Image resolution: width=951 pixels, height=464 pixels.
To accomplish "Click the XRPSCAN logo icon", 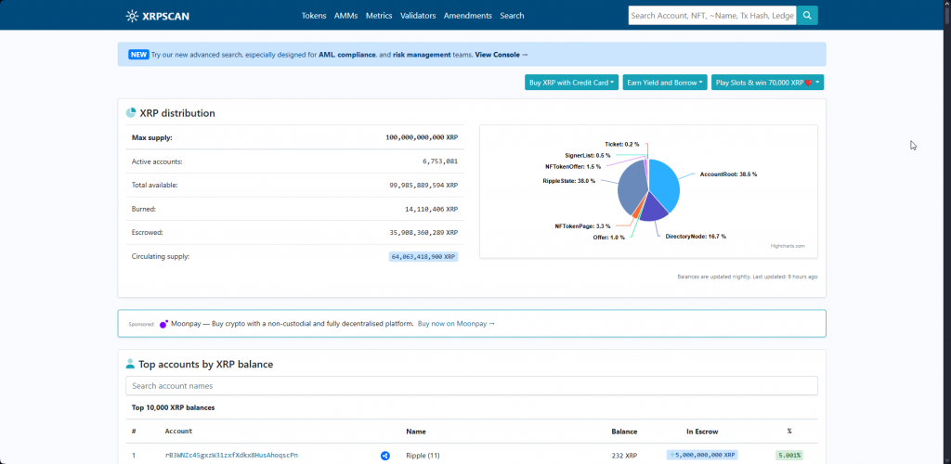I will 133,16.
